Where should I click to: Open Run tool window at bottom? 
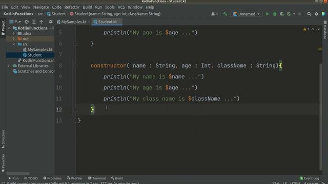(13, 178)
